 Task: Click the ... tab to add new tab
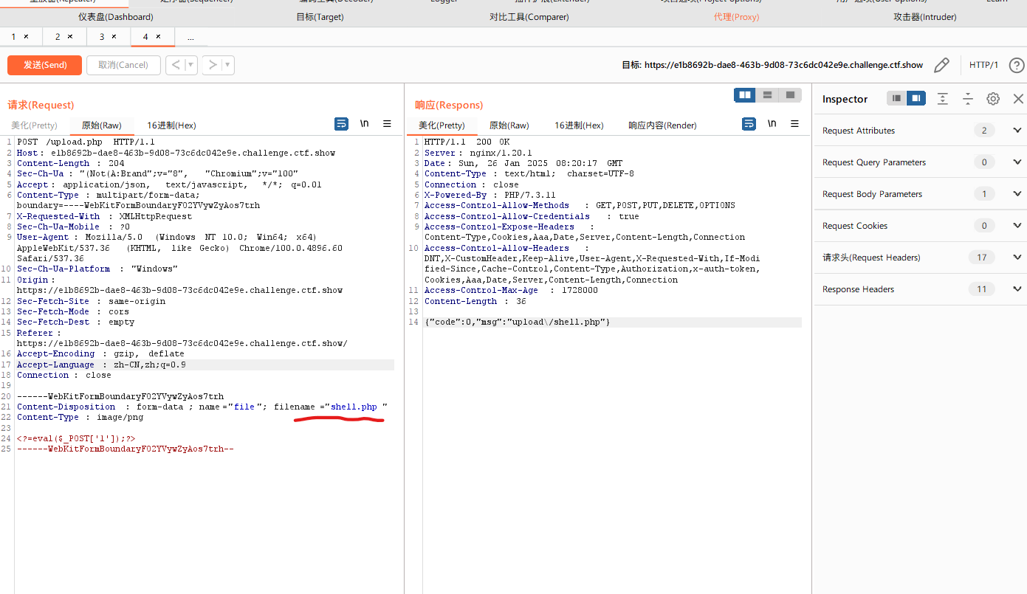pyautogui.click(x=190, y=37)
